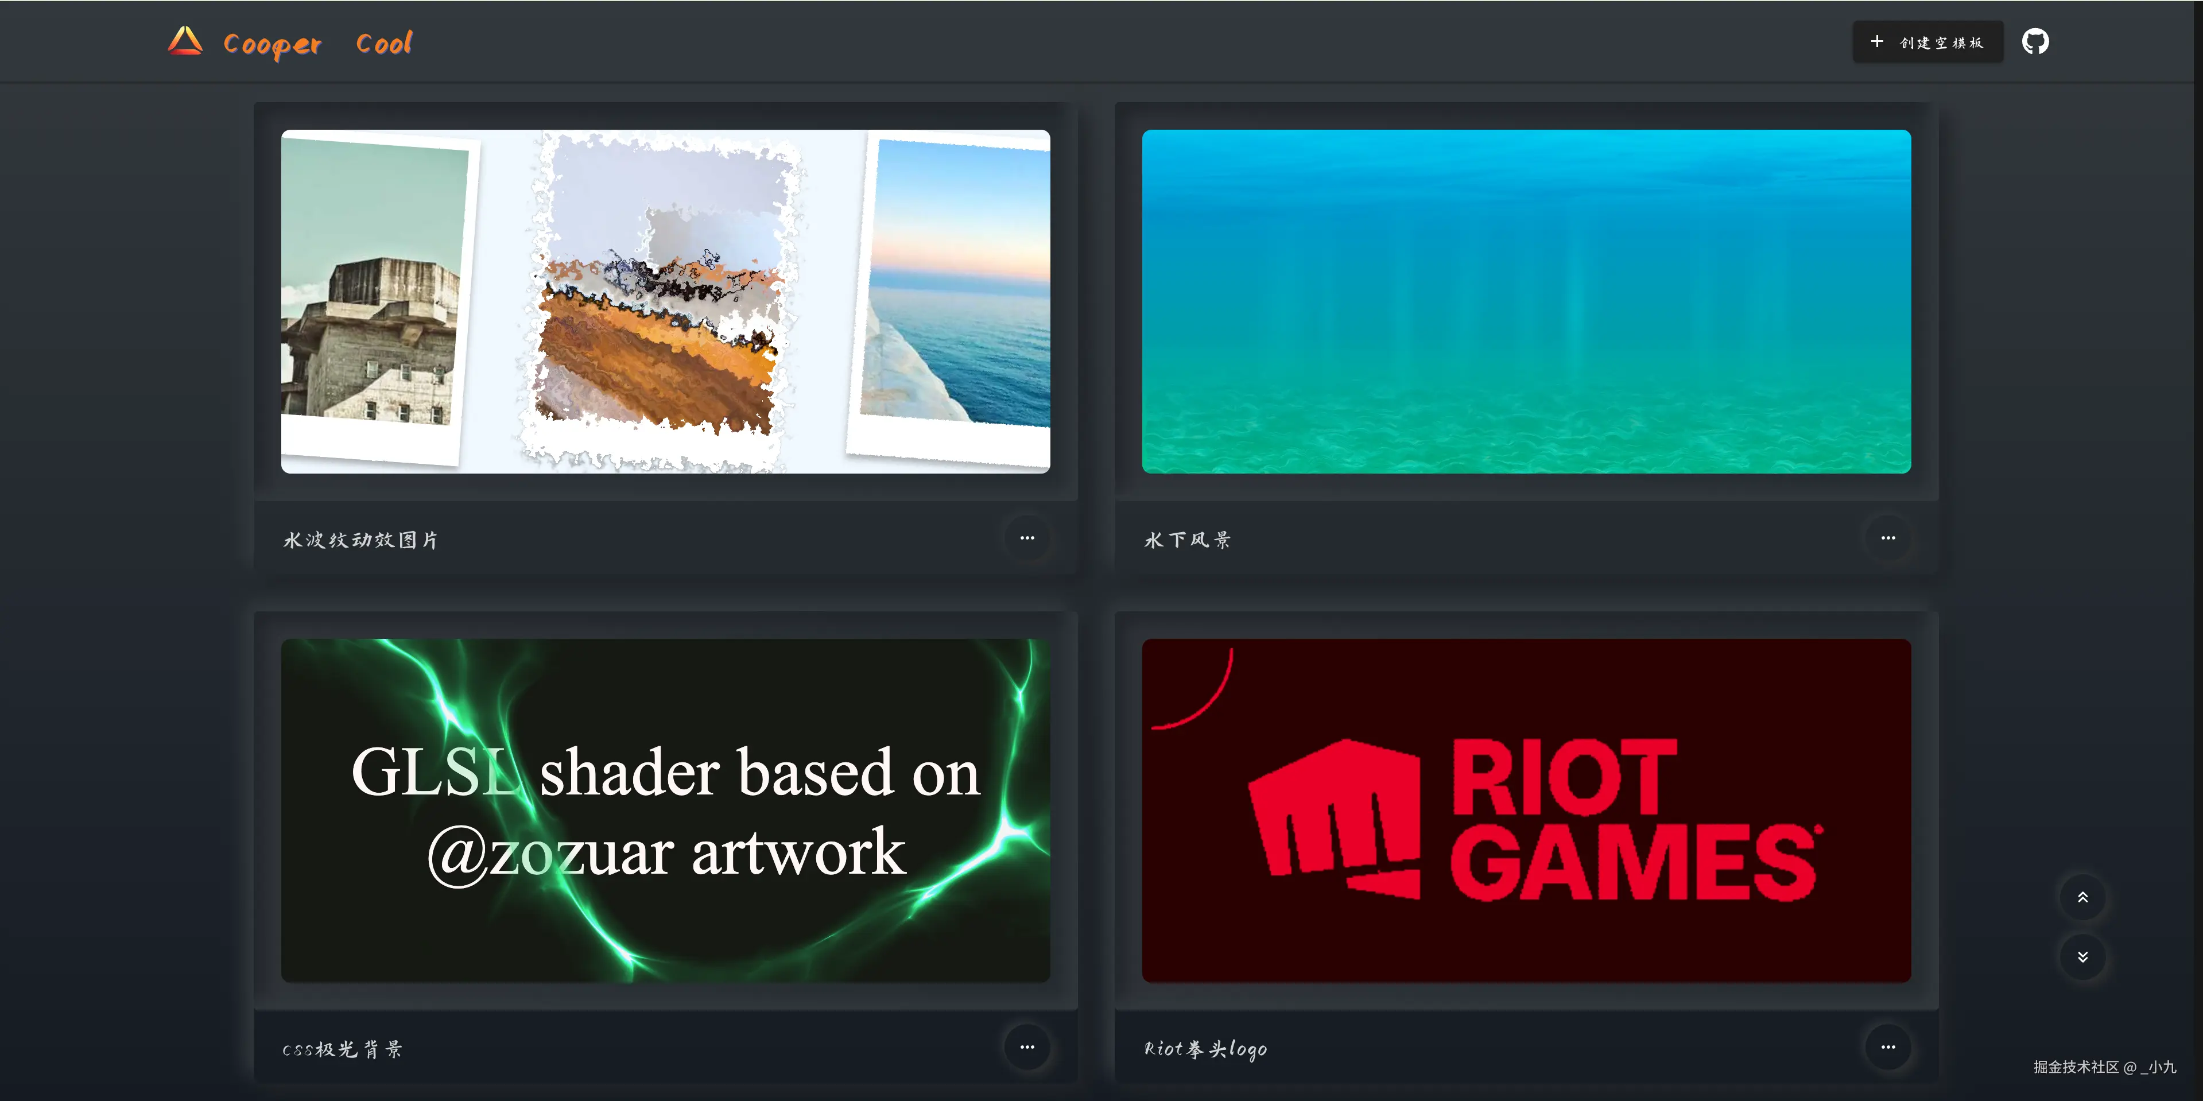Image resolution: width=2203 pixels, height=1101 pixels.
Task: Open the ellipsis menu on Riot拳头logo card
Action: tap(1889, 1047)
